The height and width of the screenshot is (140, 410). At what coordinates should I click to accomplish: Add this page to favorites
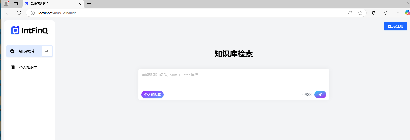coord(360,13)
